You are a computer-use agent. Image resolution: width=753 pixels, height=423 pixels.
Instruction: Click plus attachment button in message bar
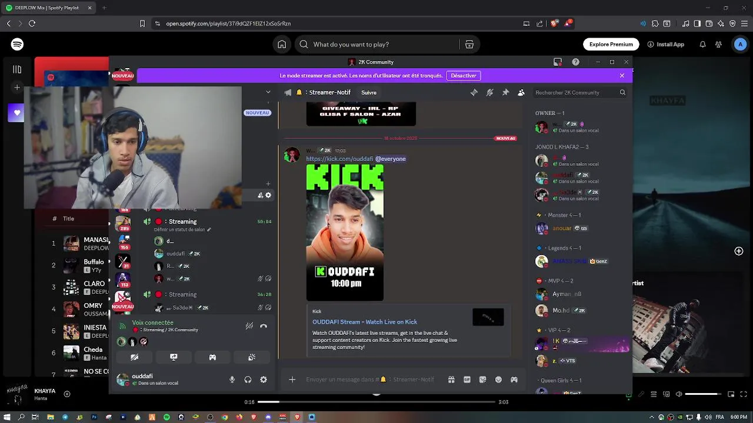tap(292, 380)
